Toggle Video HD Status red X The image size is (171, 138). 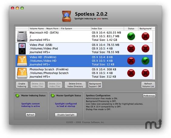[x=131, y=61]
